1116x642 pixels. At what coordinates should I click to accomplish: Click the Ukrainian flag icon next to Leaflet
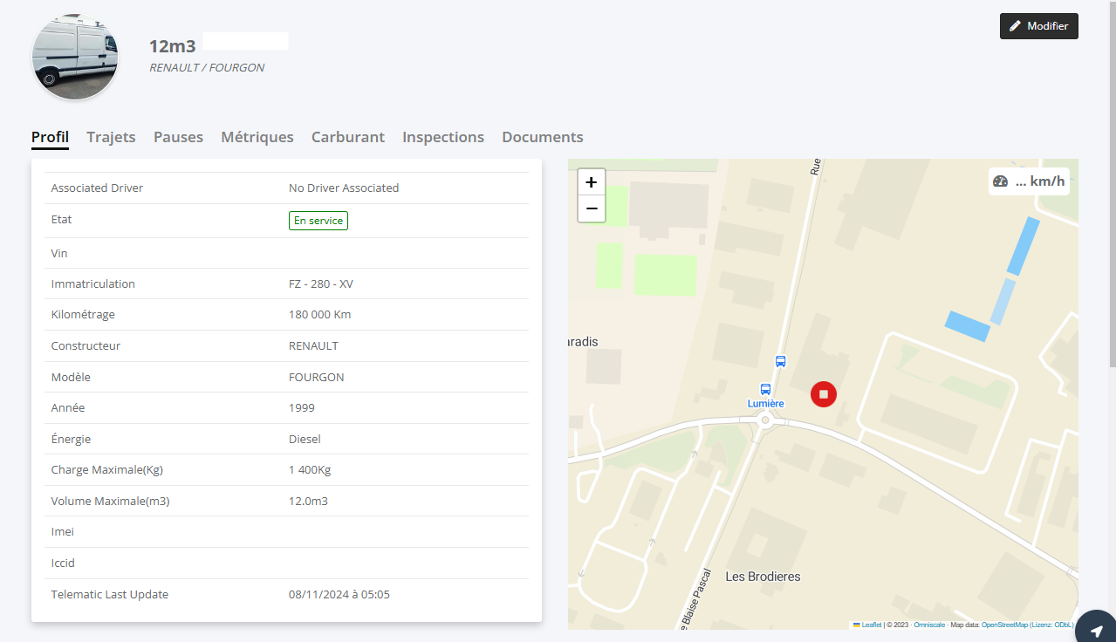[857, 625]
